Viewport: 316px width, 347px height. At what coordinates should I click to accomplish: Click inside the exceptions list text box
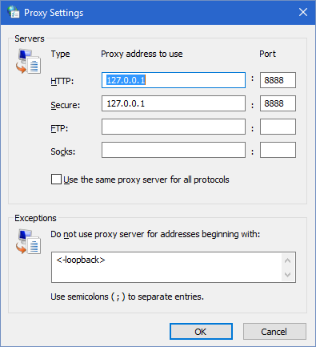click(166, 267)
